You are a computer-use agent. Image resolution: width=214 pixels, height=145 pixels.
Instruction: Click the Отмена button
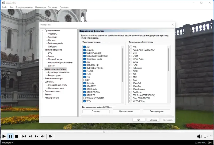153,120
